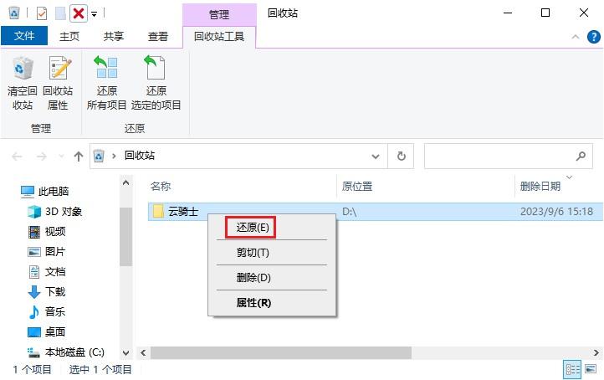The height and width of the screenshot is (380, 604).
Task: Click the search magnifier icon
Action: (x=581, y=156)
